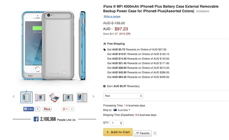Click the Add to Cart button
This screenshot has height=140, width=229.
coord(118,132)
